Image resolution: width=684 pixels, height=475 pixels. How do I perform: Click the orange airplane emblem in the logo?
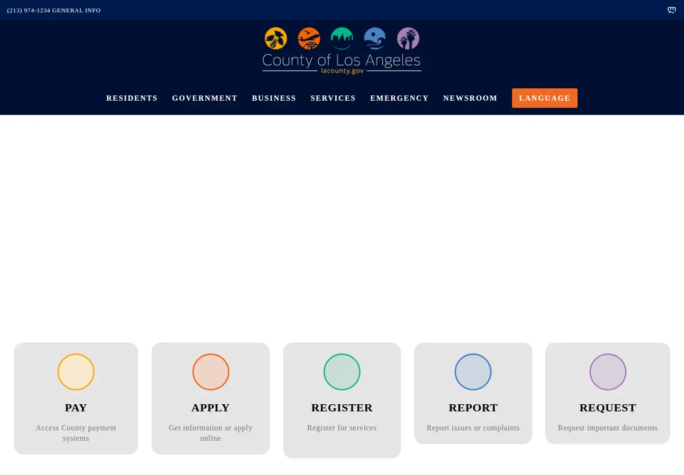click(309, 38)
